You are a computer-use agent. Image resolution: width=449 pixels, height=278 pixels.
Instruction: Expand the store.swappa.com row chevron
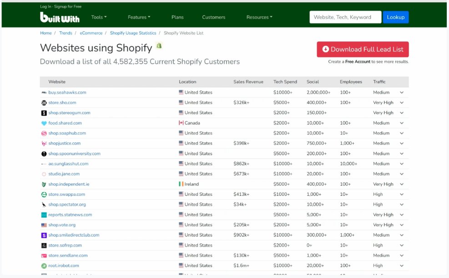click(x=402, y=194)
